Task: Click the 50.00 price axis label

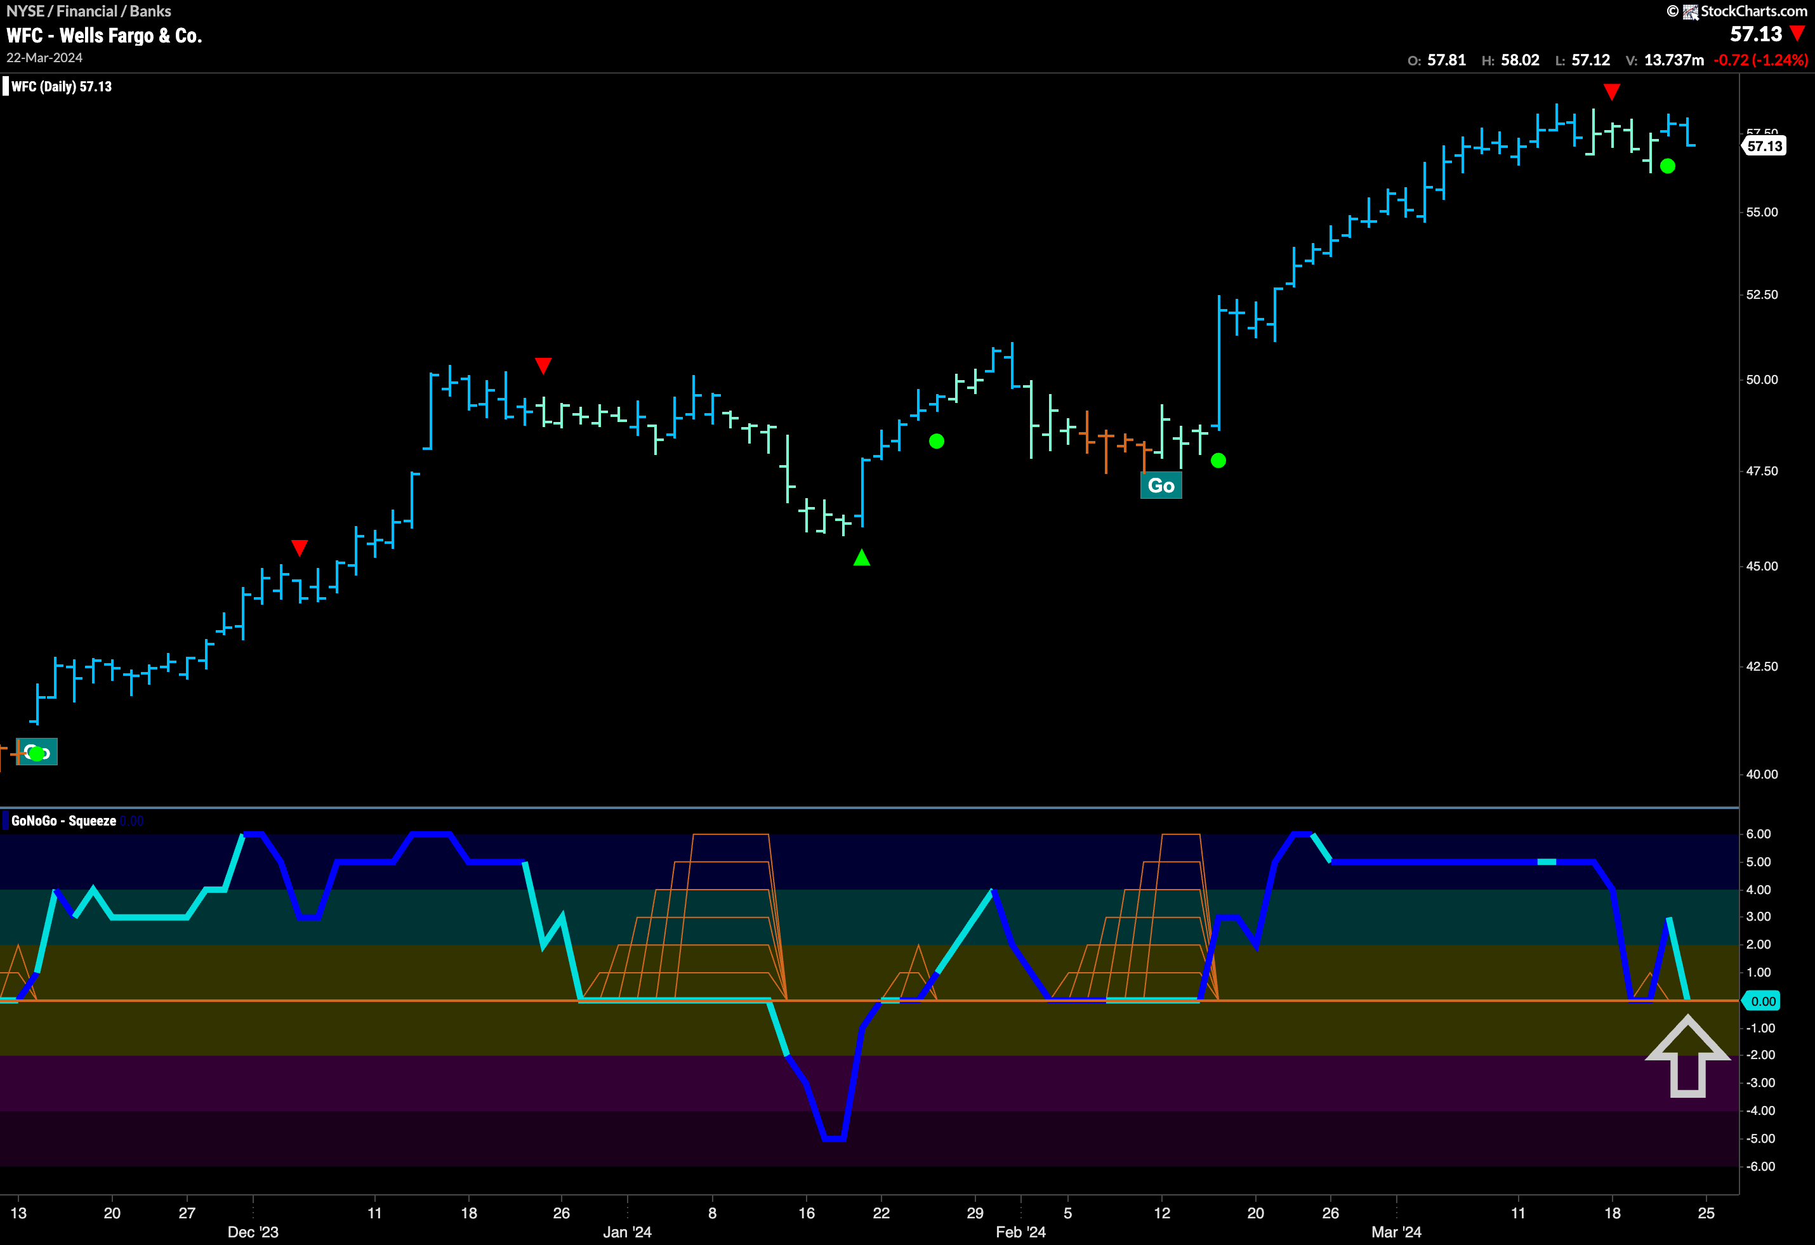Action: (x=1762, y=379)
